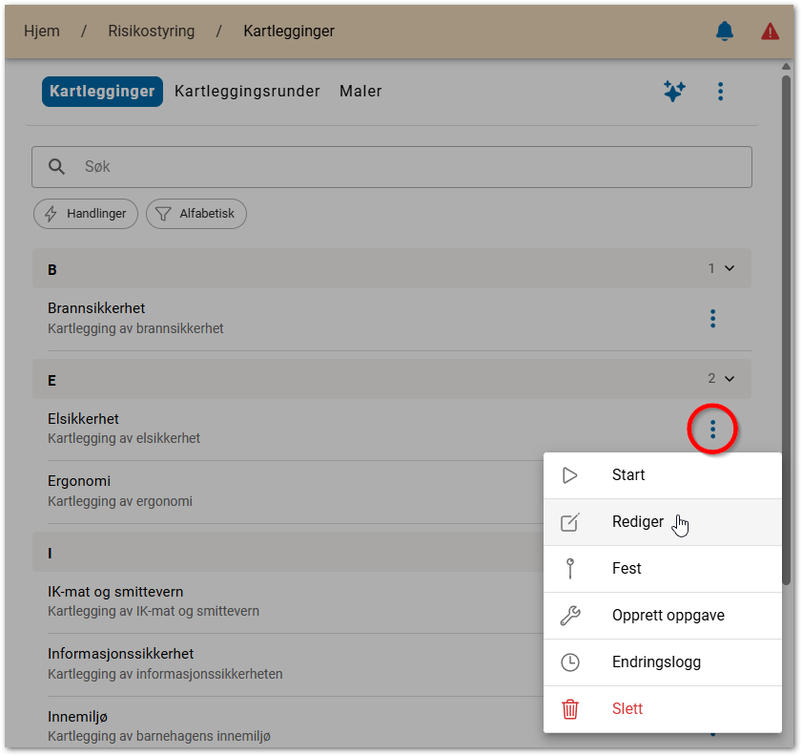Click the Handlinger filter button

pos(86,214)
